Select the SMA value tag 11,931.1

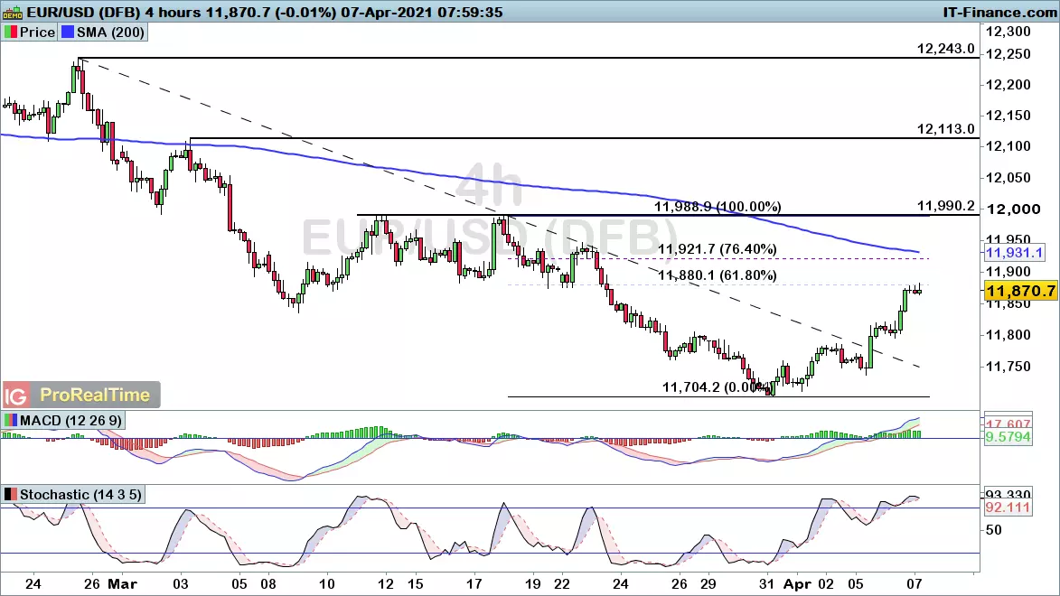click(x=1014, y=254)
